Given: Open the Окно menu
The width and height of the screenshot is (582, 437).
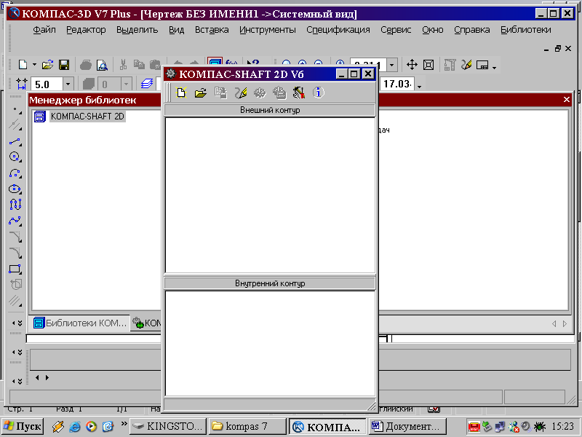Looking at the screenshot, I should pos(433,30).
